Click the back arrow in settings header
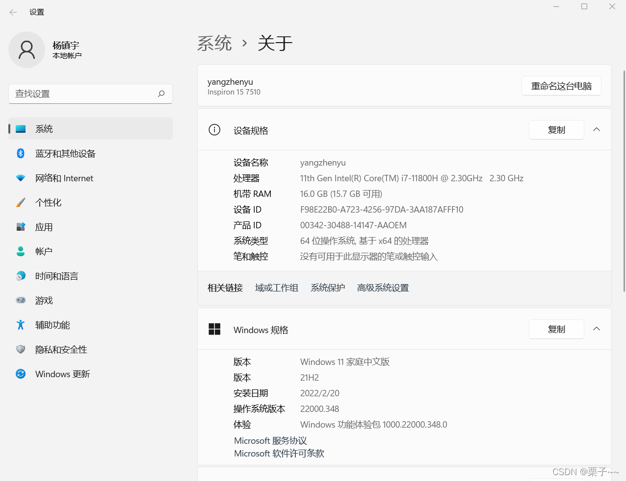Viewport: 626px width, 481px height. click(x=13, y=12)
